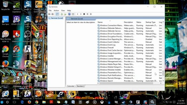The height and width of the screenshot is (105, 187).
Task: Select Windows Driver Foundation service
Action: [x=130, y=34]
